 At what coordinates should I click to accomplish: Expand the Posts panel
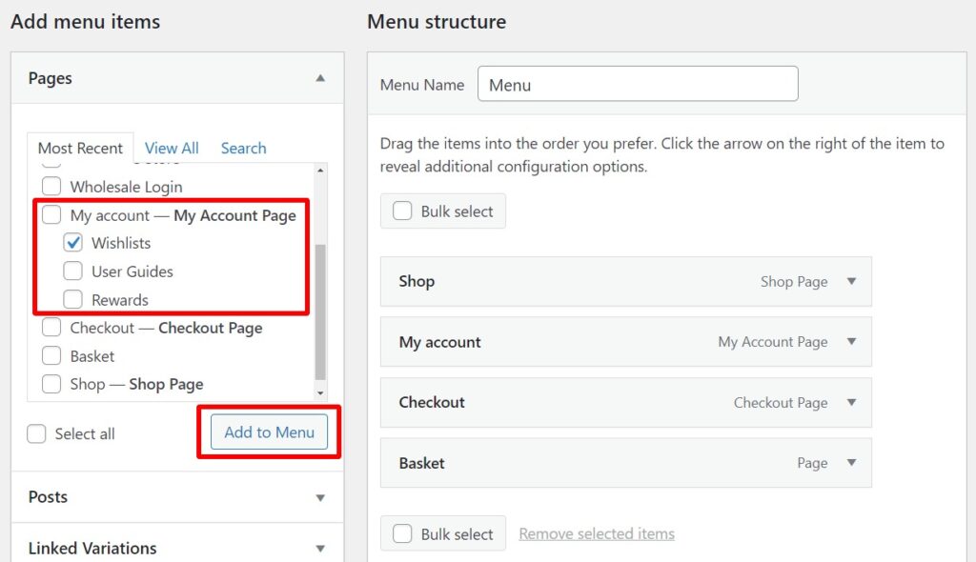click(321, 497)
